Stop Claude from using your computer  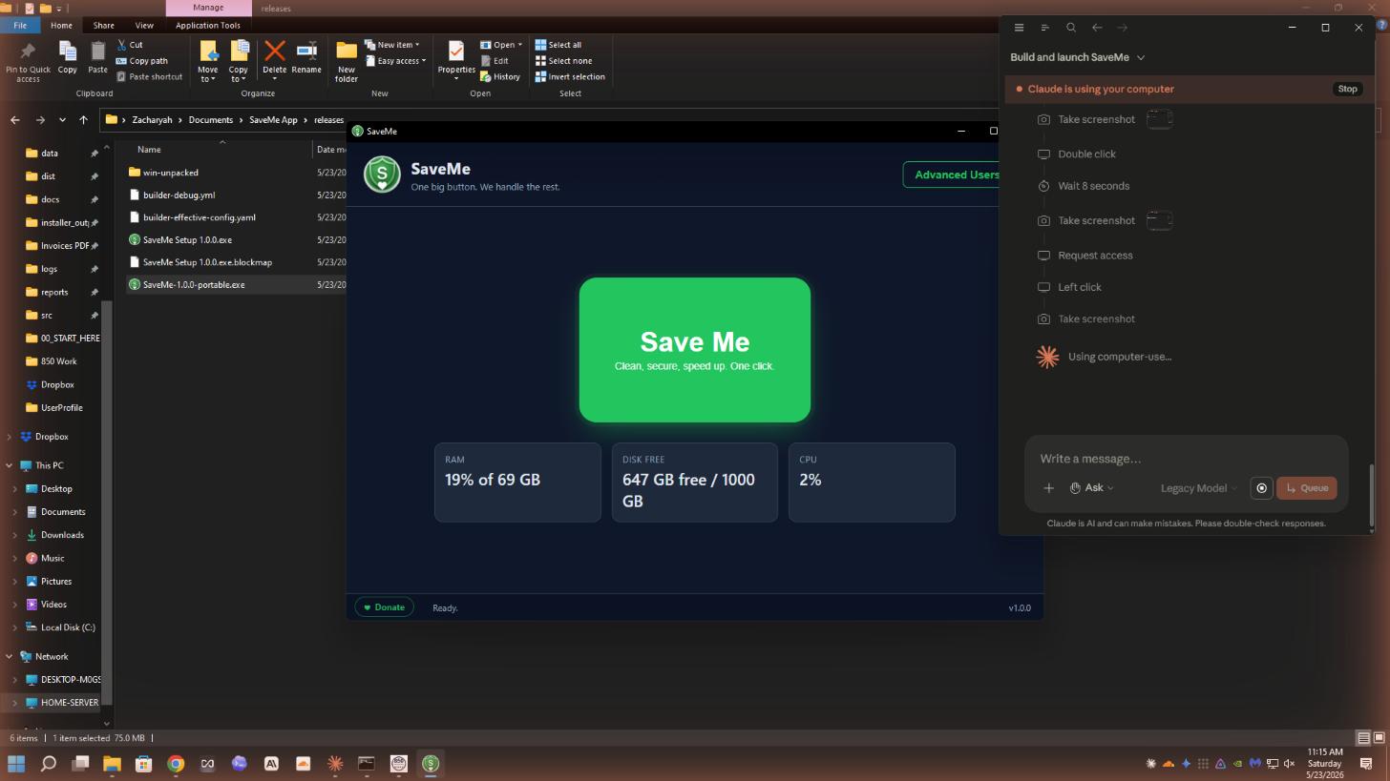pos(1347,89)
